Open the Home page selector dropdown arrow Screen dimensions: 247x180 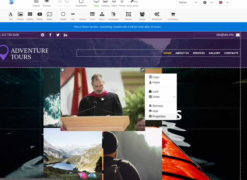196,2
